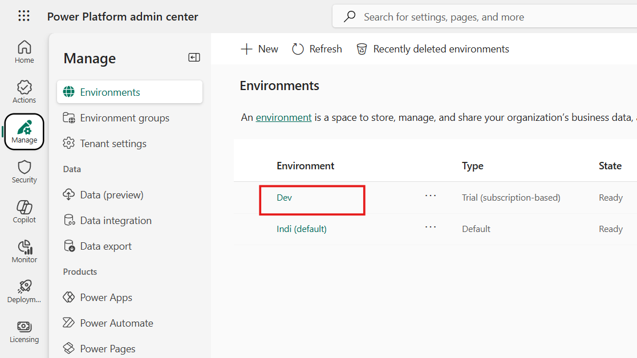This screenshot has width=637, height=358.
Task: Click the Data section label
Action: point(72,169)
